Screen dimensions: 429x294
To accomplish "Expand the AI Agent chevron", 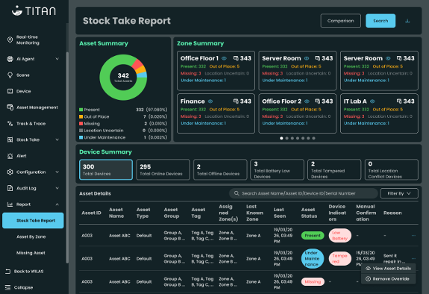I will point(57,59).
